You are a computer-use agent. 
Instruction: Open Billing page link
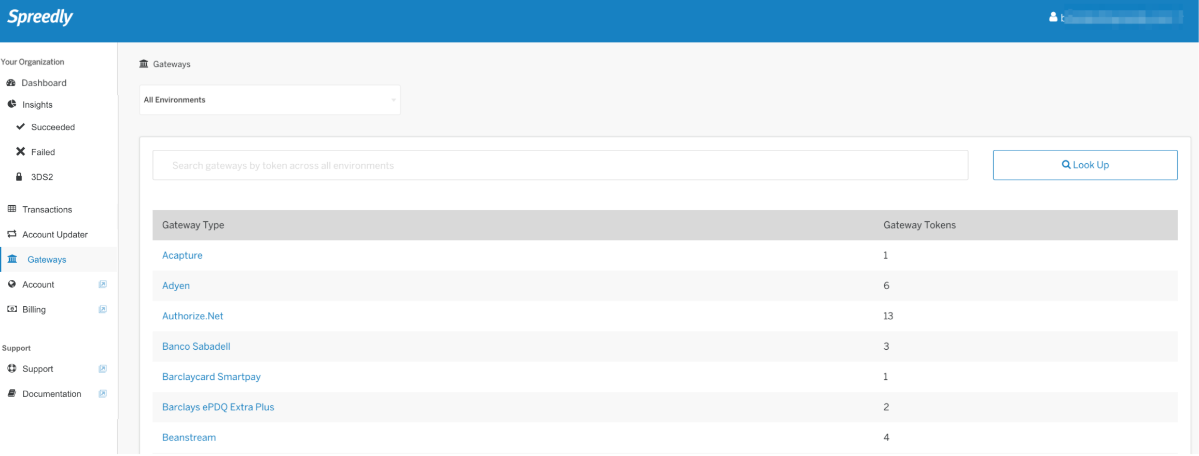tap(34, 309)
